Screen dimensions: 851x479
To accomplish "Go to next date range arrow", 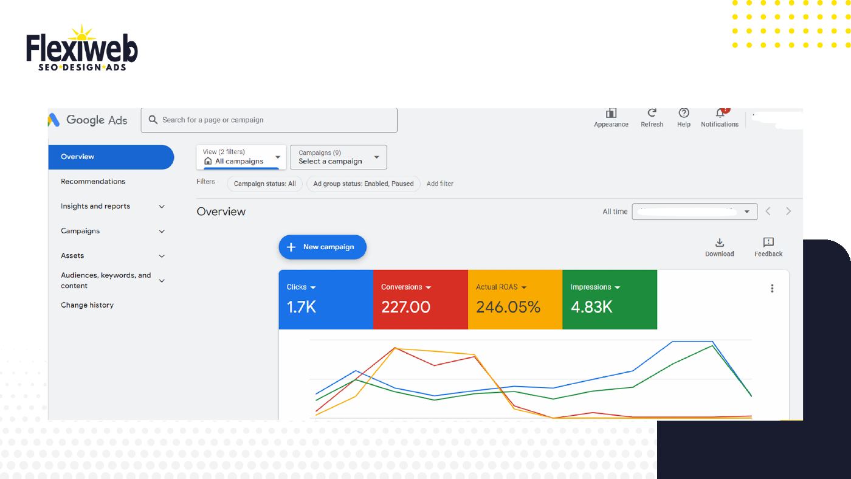I will (x=788, y=212).
